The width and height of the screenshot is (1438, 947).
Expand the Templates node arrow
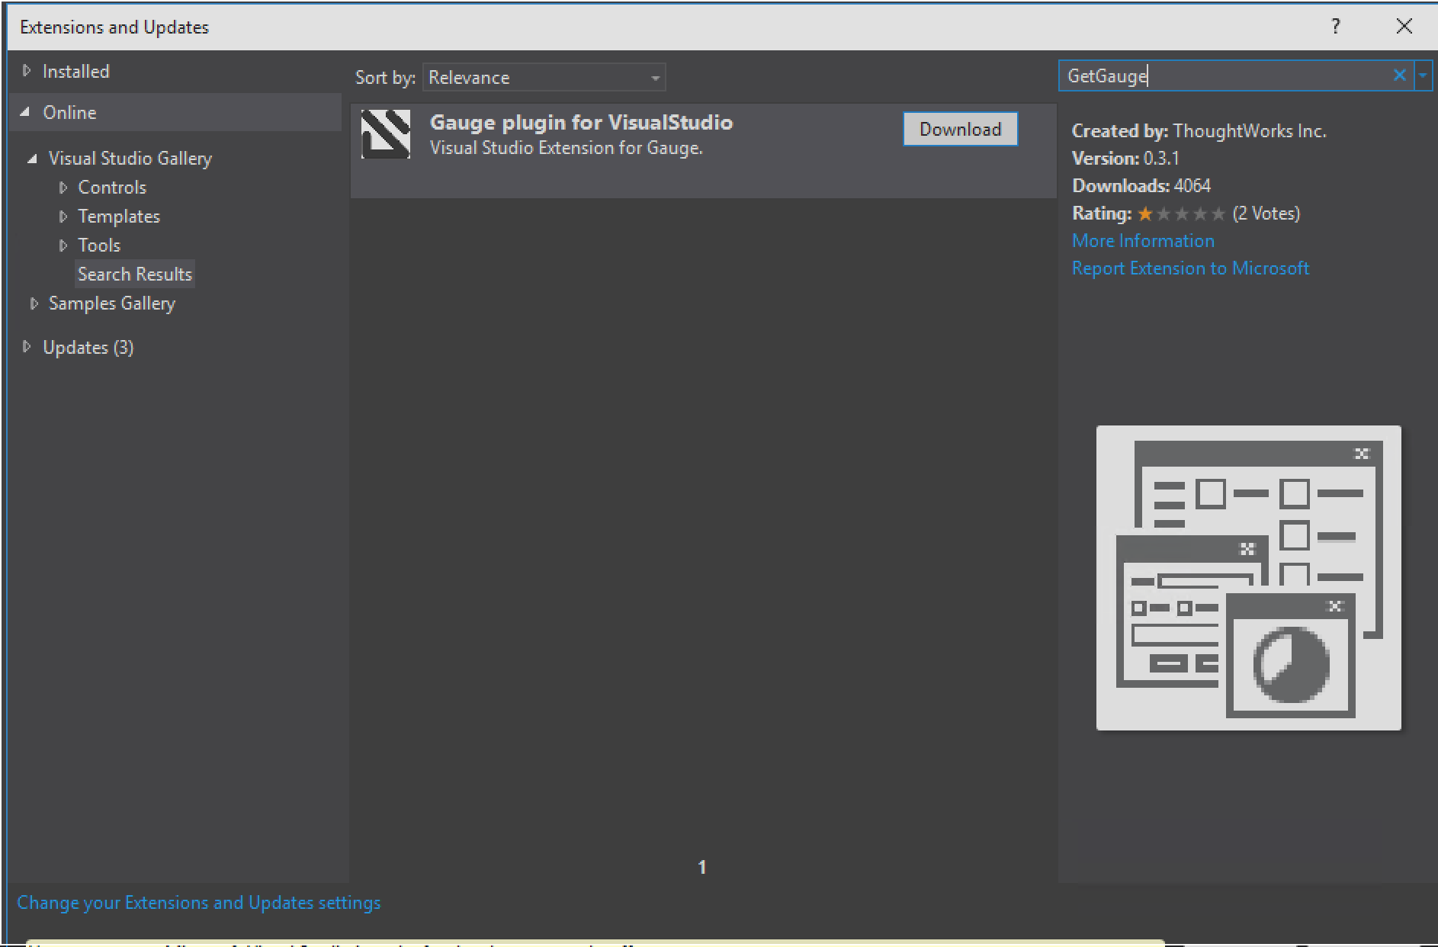[63, 217]
